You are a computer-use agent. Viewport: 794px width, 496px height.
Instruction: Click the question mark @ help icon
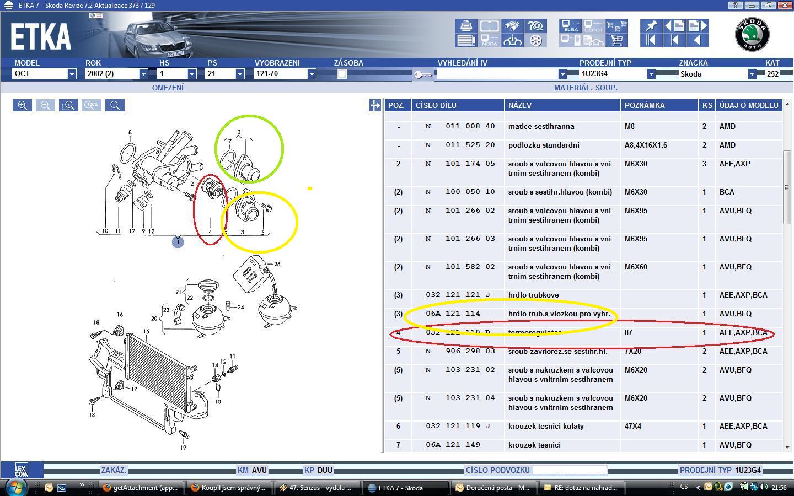(535, 26)
